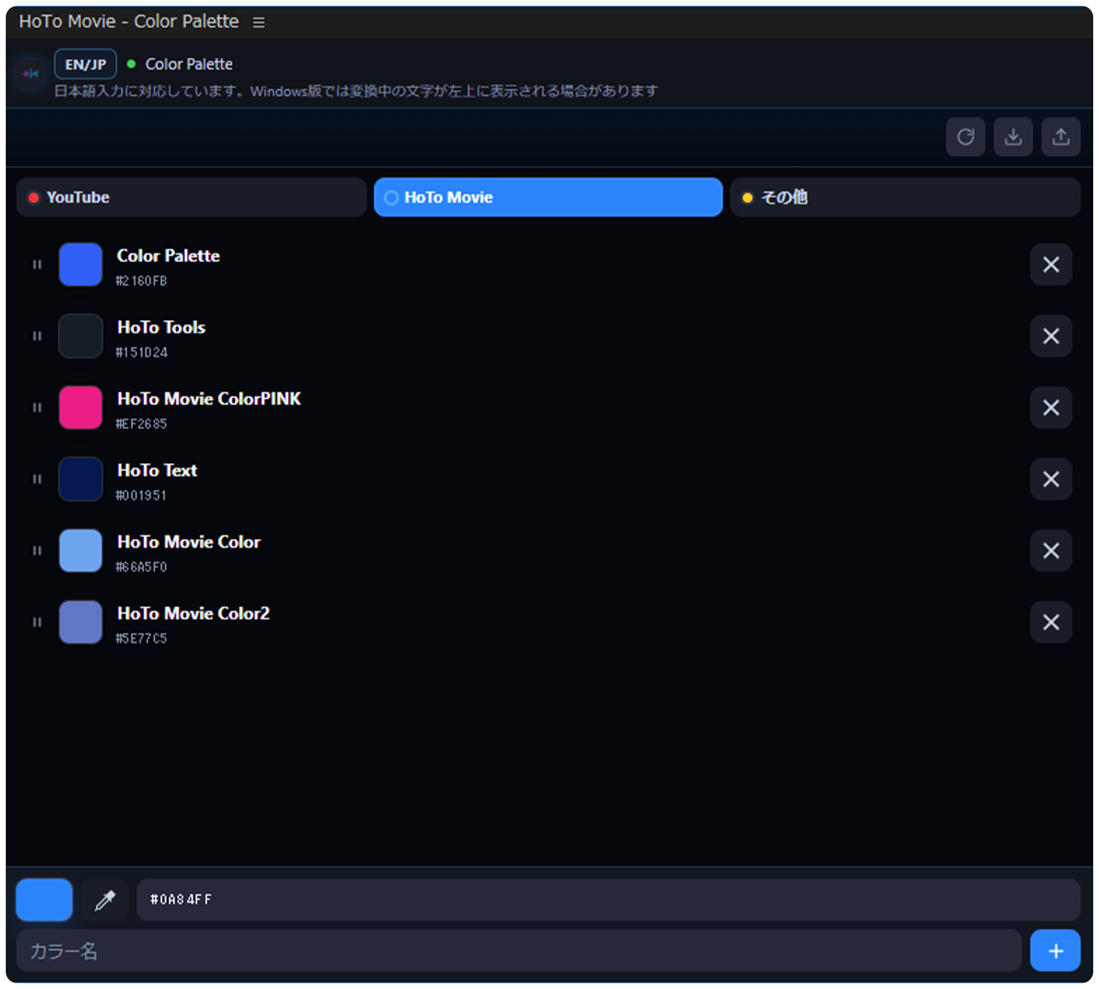Viewport: 1099px width, 989px height.
Task: Open the panel hamburger menu beside the title
Action: click(258, 22)
